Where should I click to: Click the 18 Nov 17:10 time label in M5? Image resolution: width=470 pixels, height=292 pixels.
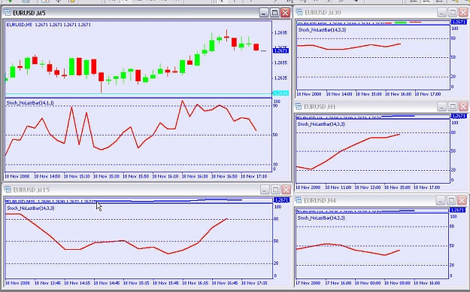point(254,176)
